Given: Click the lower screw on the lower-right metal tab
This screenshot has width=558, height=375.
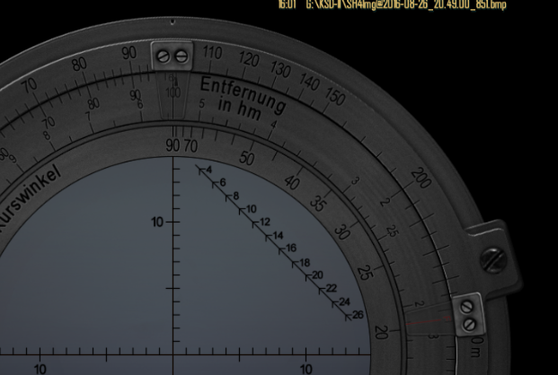Looking at the screenshot, I should (469, 324).
